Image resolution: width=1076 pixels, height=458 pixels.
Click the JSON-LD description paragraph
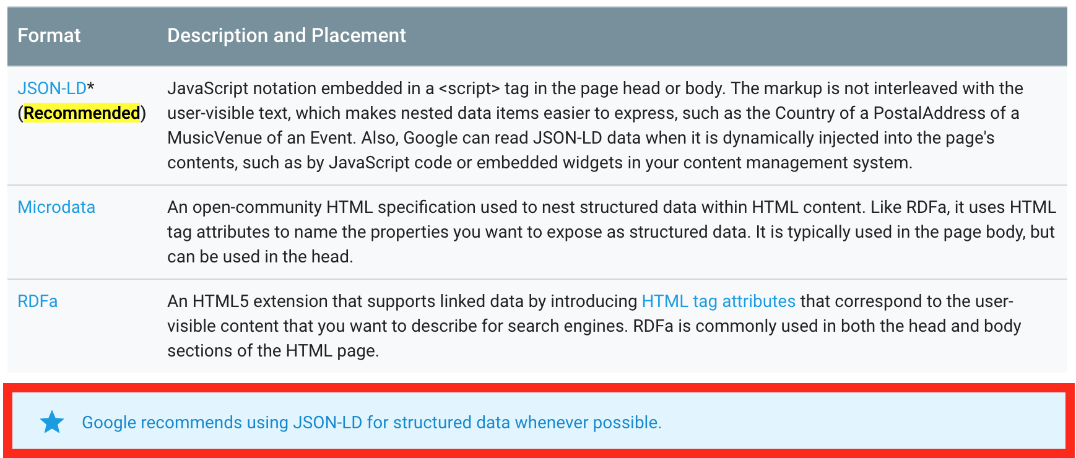click(594, 125)
